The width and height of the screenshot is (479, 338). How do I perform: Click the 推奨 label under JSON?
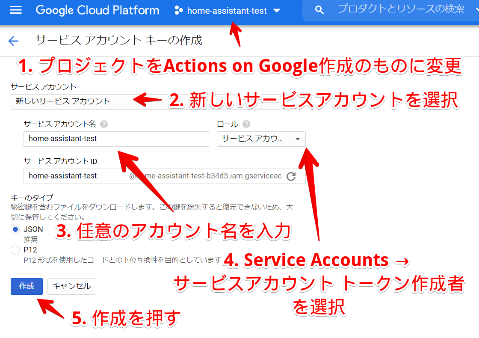tap(30, 239)
